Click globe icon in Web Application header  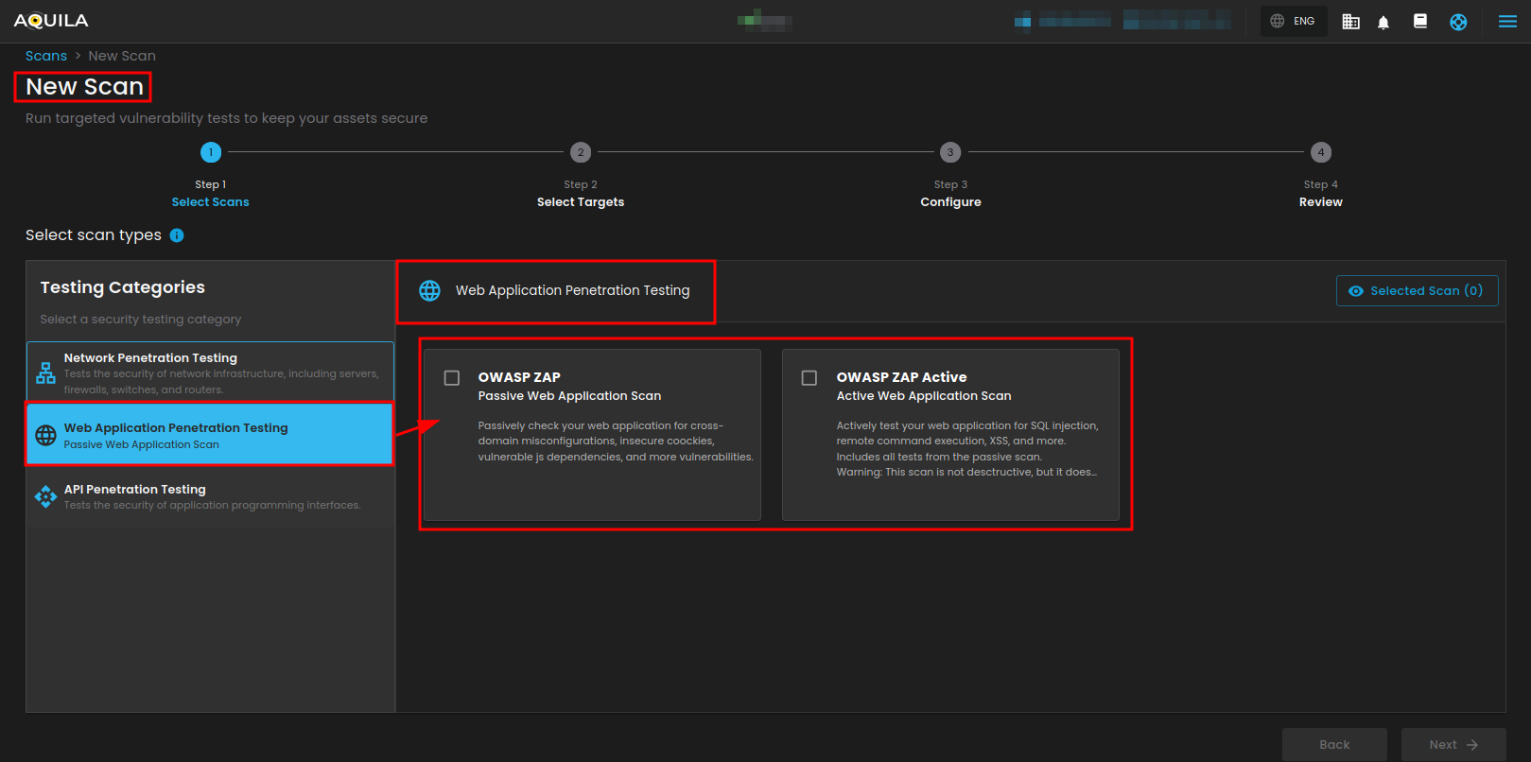click(x=429, y=290)
